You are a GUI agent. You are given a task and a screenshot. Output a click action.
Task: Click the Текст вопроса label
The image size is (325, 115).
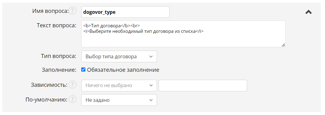(57, 25)
